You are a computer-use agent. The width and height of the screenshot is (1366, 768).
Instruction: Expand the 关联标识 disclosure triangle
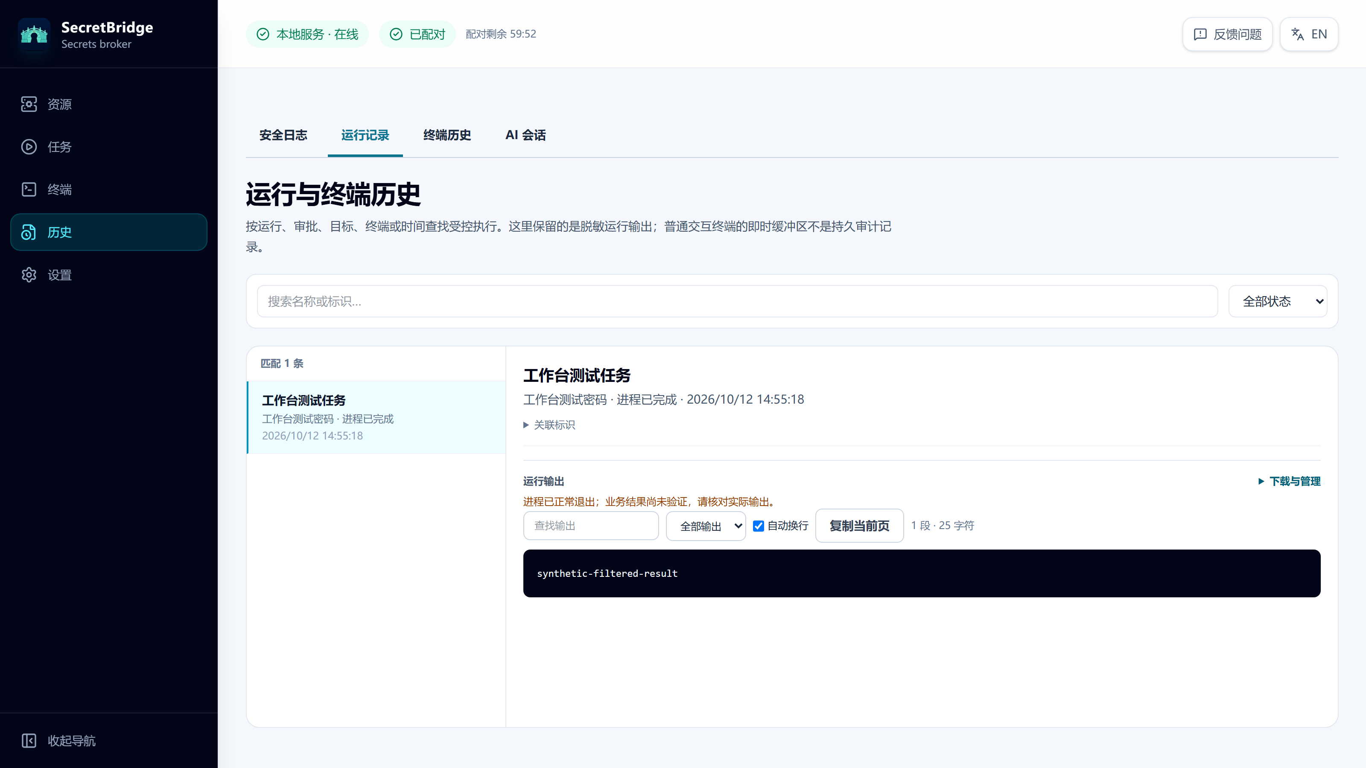click(x=526, y=425)
